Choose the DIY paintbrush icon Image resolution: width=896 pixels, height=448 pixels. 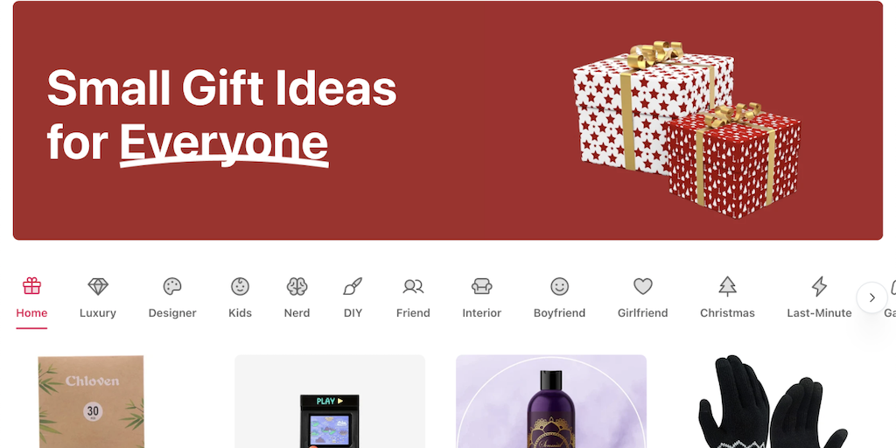point(353,286)
